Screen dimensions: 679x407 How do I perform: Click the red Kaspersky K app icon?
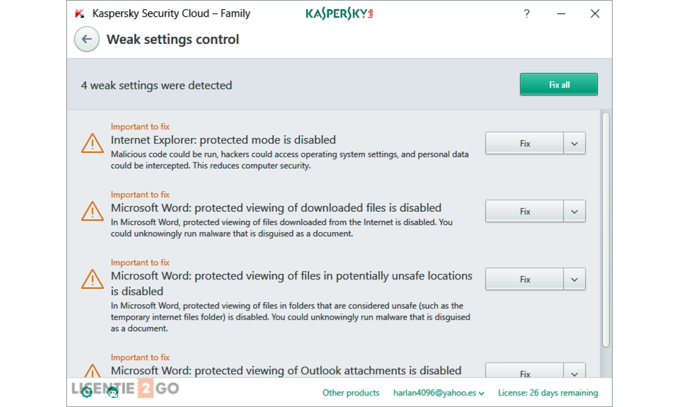(80, 14)
